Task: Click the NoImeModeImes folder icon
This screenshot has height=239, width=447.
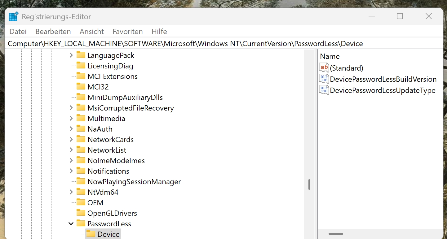Action: click(81, 160)
